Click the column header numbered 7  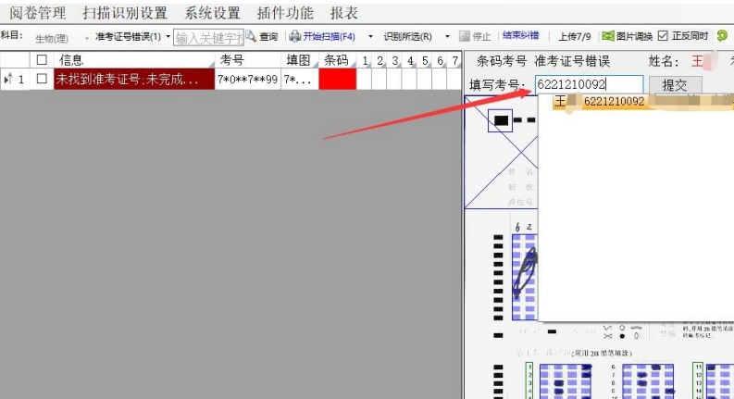click(454, 60)
